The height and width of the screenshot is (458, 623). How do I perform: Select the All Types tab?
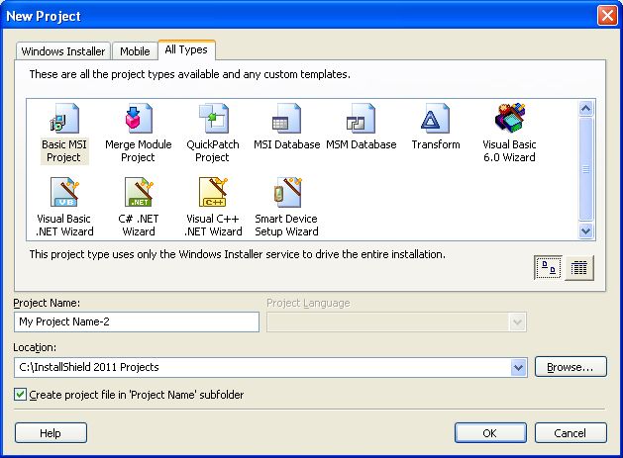186,49
